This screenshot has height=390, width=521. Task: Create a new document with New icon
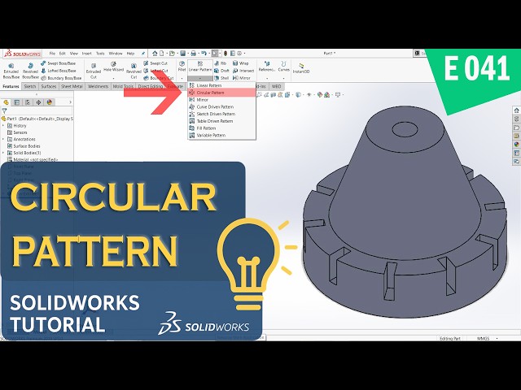tap(162, 53)
